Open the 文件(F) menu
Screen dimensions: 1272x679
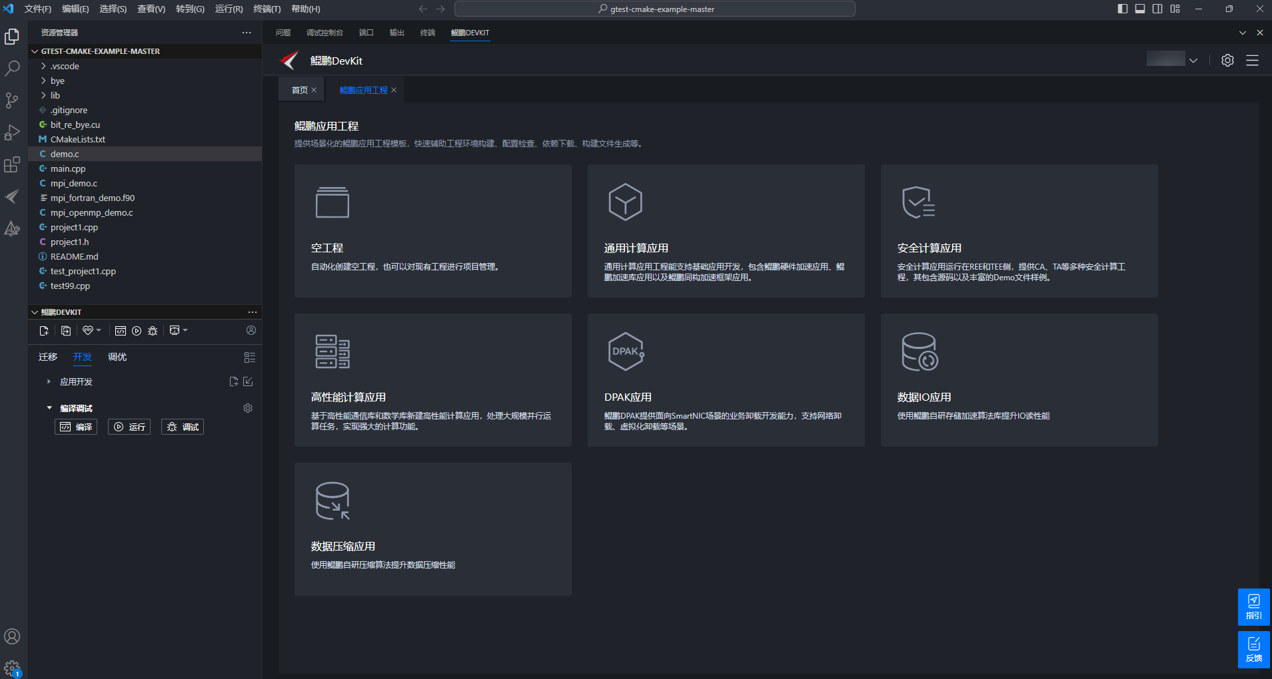[38, 9]
